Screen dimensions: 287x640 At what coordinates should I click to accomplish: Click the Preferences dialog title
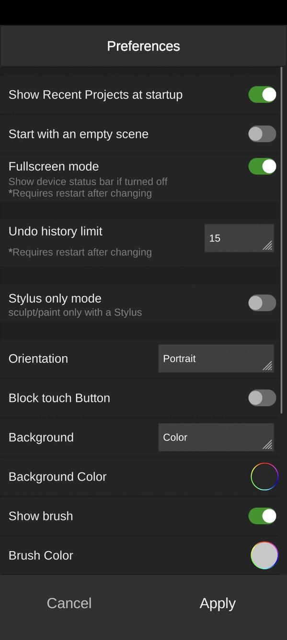143,46
